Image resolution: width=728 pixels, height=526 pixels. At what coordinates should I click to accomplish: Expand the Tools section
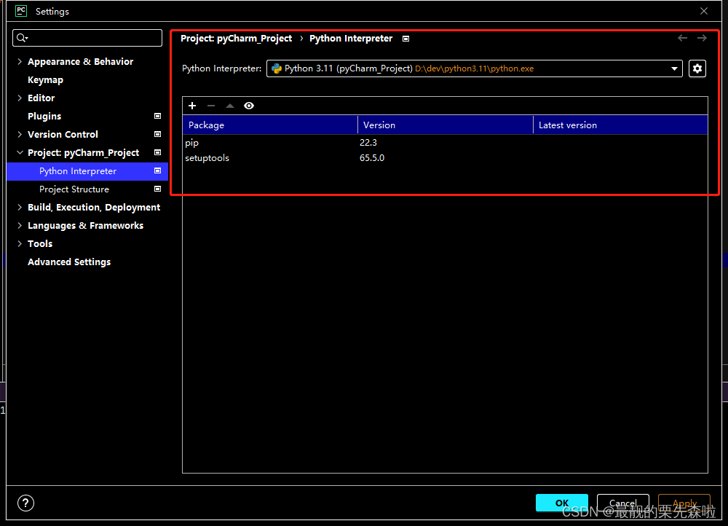20,243
